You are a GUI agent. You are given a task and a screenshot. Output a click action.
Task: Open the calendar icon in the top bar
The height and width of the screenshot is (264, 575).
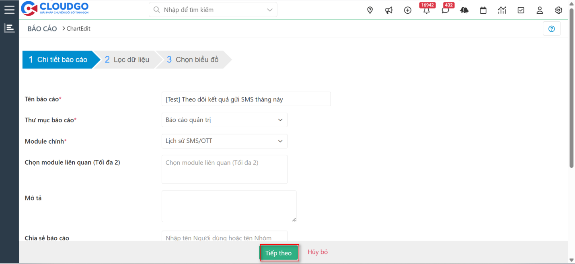tap(483, 10)
